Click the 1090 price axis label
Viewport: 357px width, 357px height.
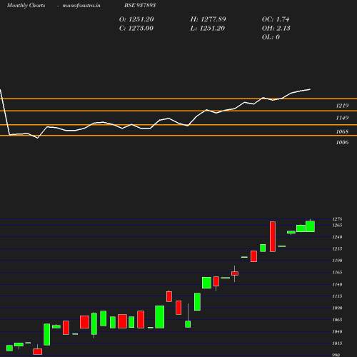338,308
